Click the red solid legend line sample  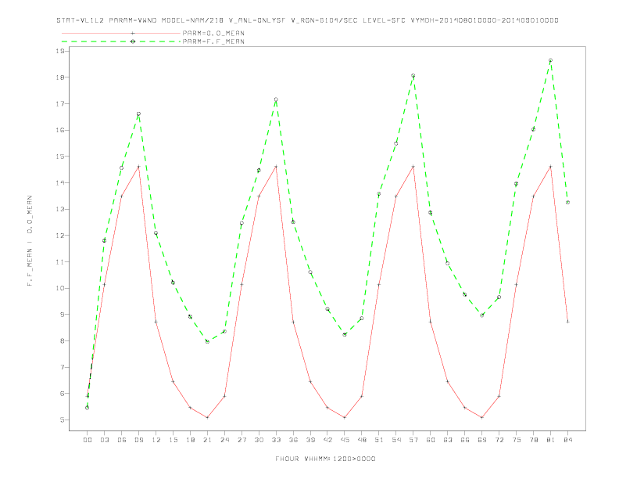[x=121, y=33]
